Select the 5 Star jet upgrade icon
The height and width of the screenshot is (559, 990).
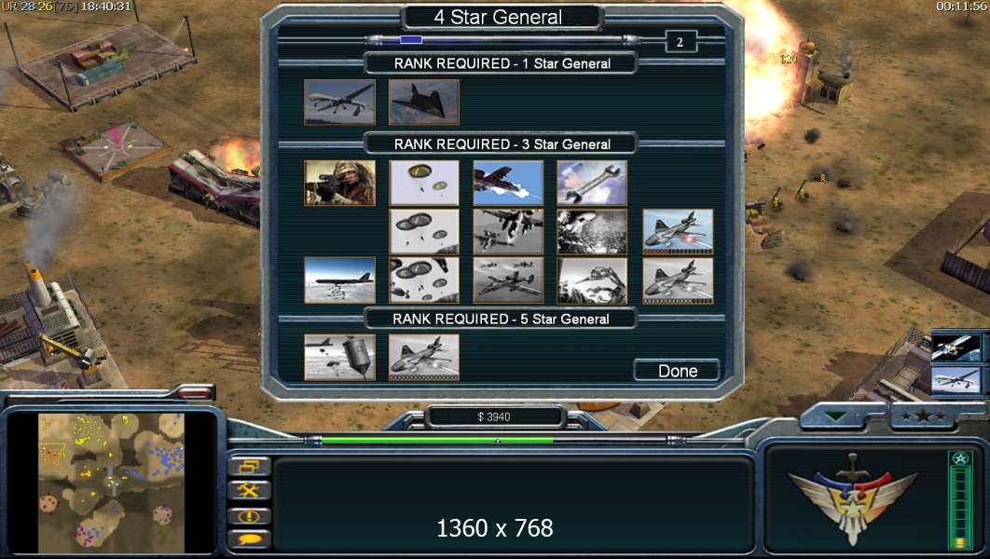[x=423, y=358]
